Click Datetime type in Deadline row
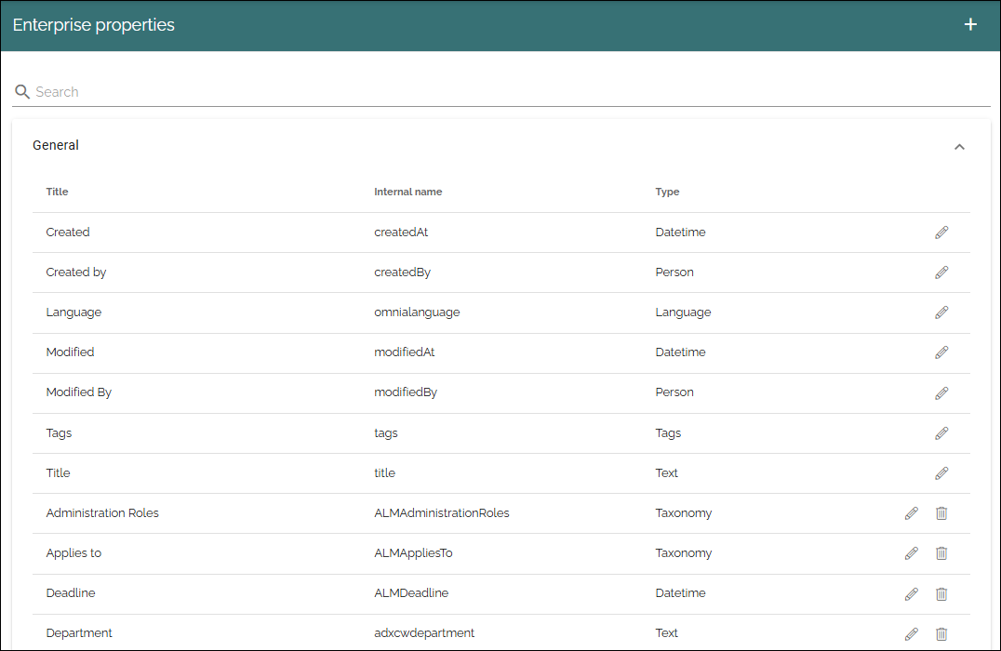 point(680,593)
